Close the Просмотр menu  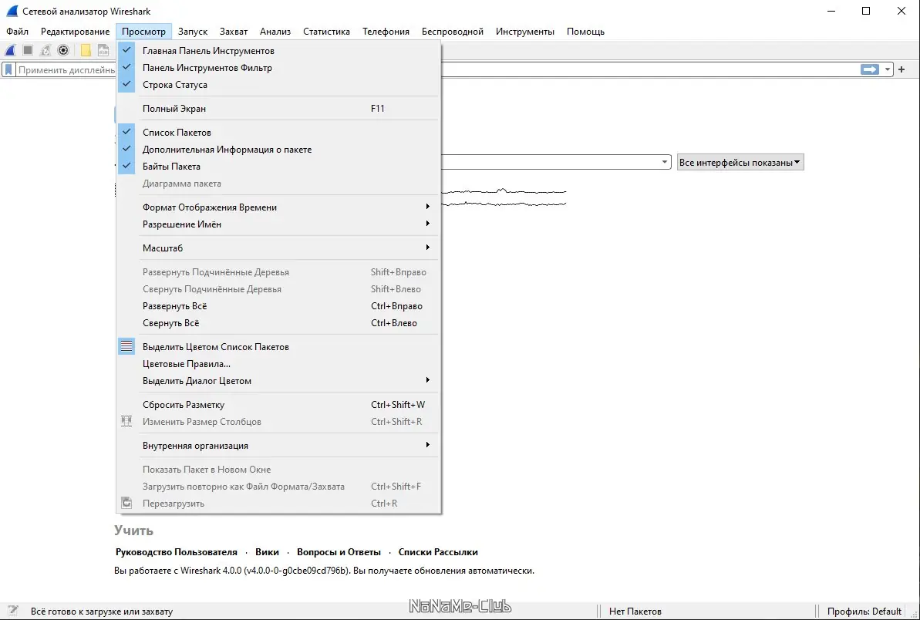(x=143, y=32)
